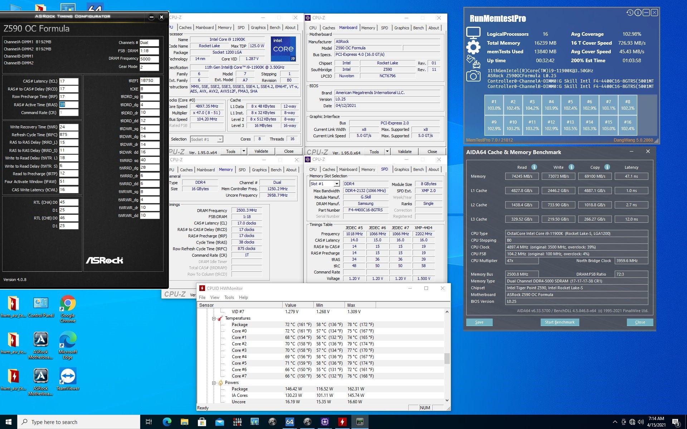
Task: Click the monitor icon in RunMemtestPro
Action: coord(473,33)
